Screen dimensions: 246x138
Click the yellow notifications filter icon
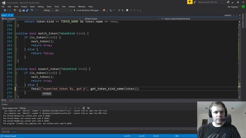tap(189, 2)
